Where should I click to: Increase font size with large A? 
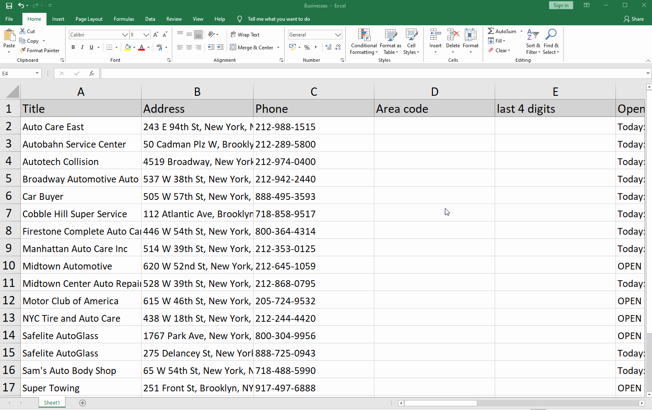(156, 35)
